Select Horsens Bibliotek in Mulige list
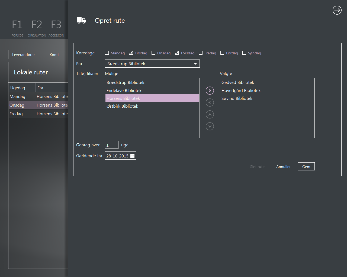This screenshot has height=277, width=347. coord(152,98)
